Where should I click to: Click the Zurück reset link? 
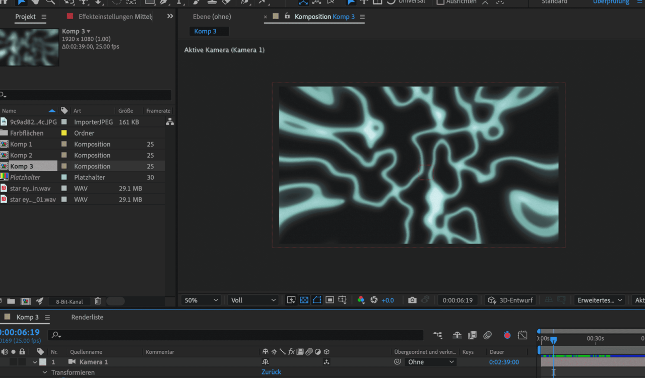[x=271, y=372]
